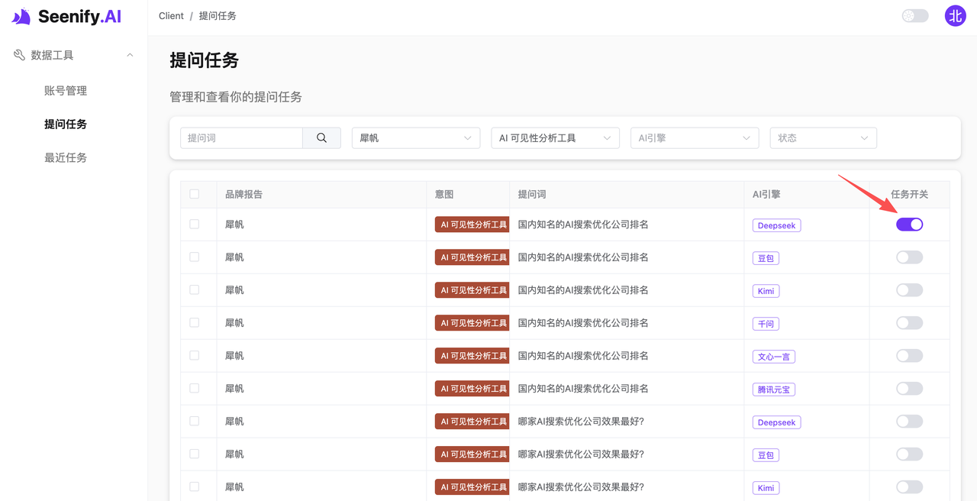Click the search magnifier icon button
Screen dimensions: 977x501
pos(321,138)
